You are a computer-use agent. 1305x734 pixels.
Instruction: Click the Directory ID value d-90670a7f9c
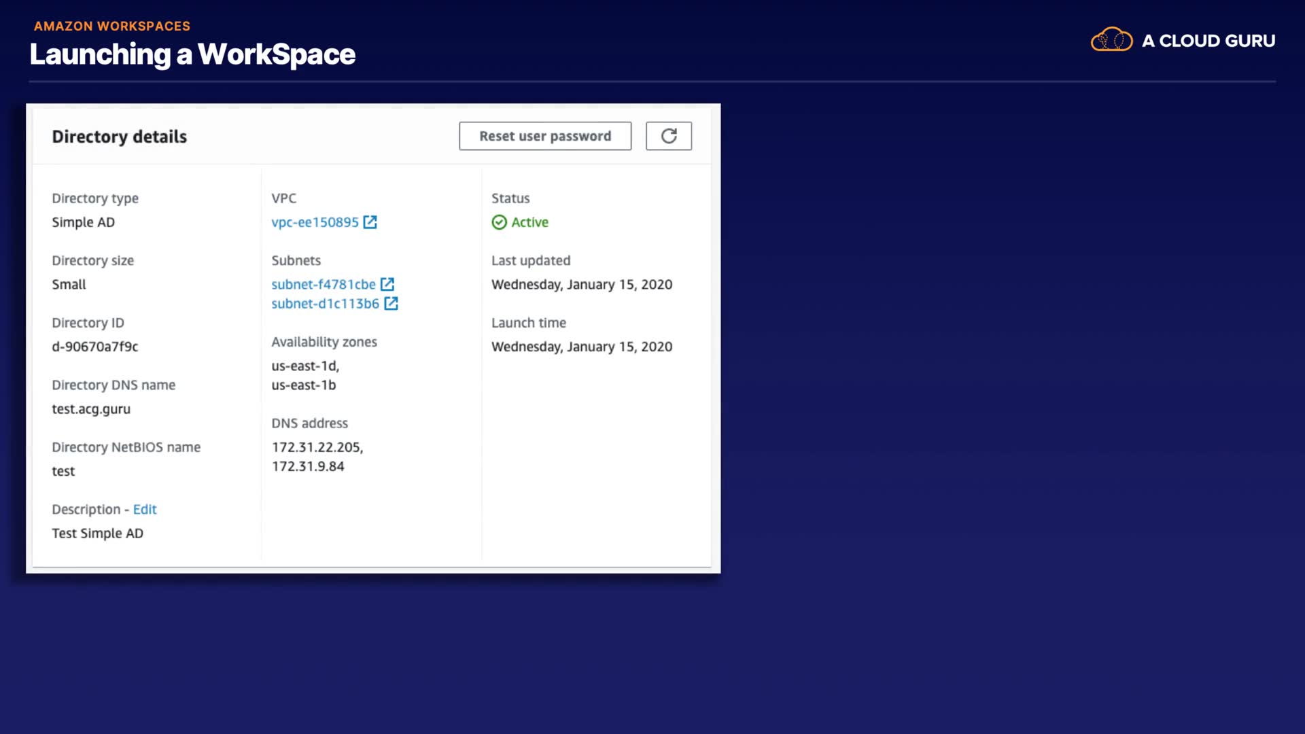point(95,347)
